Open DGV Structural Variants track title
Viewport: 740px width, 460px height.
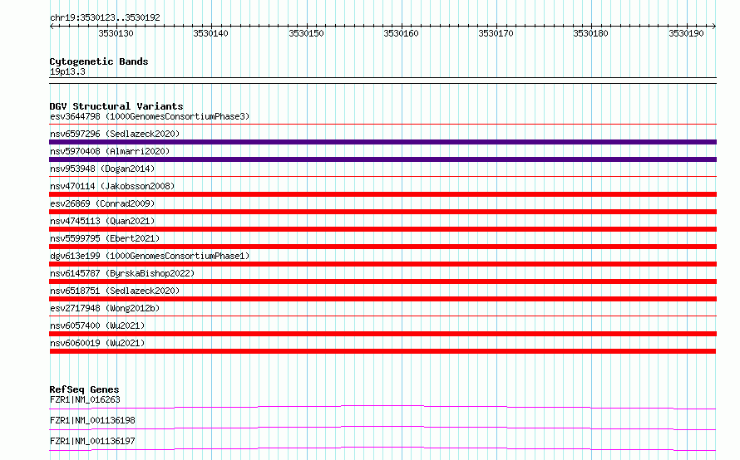(116, 106)
